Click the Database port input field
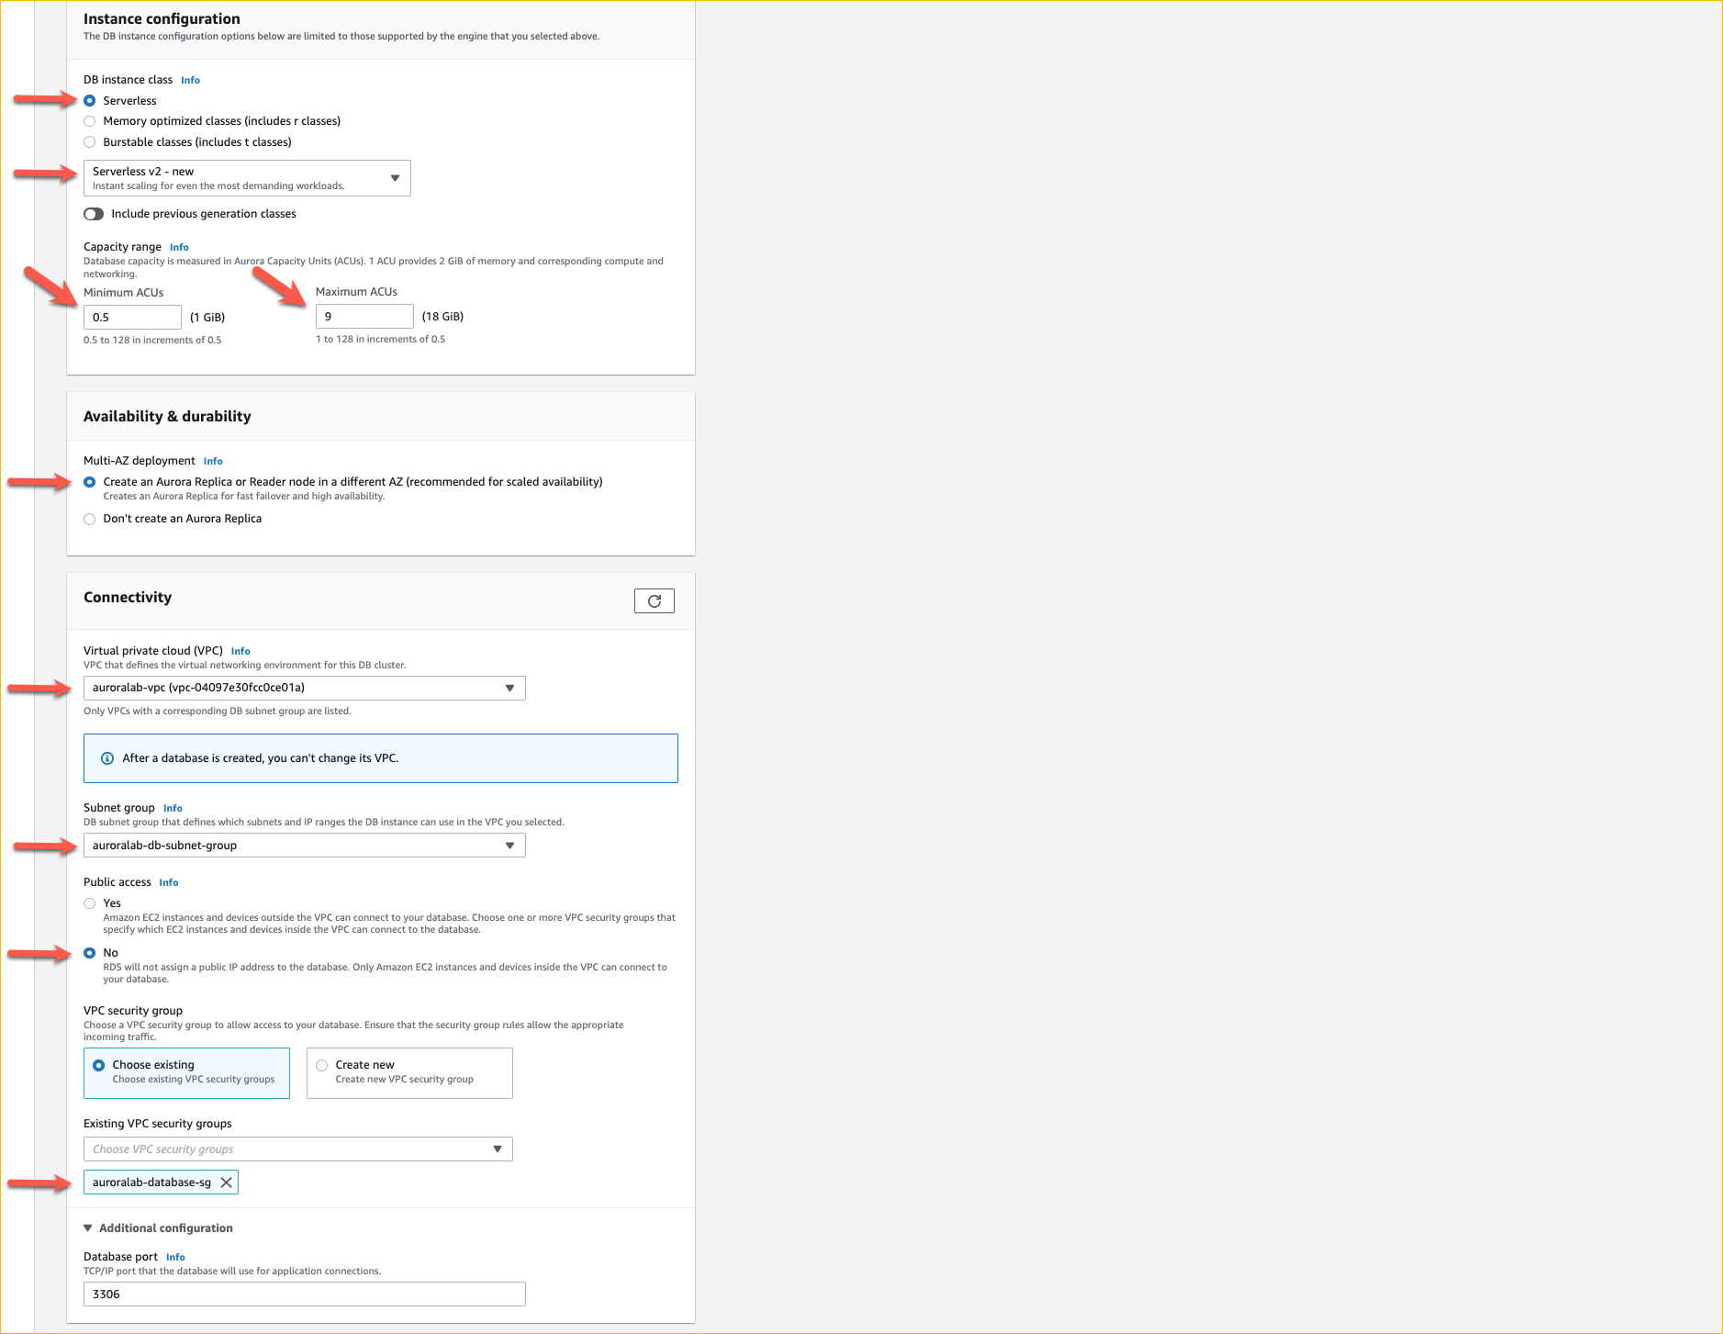This screenshot has height=1334, width=1723. click(304, 1295)
